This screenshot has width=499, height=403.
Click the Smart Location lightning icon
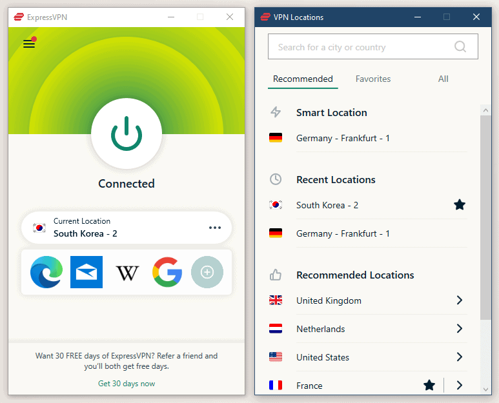pyautogui.click(x=276, y=112)
